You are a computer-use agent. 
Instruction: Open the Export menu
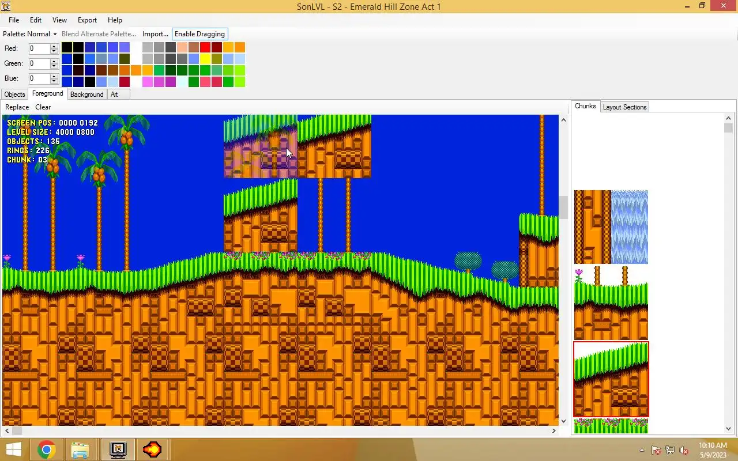pos(87,20)
